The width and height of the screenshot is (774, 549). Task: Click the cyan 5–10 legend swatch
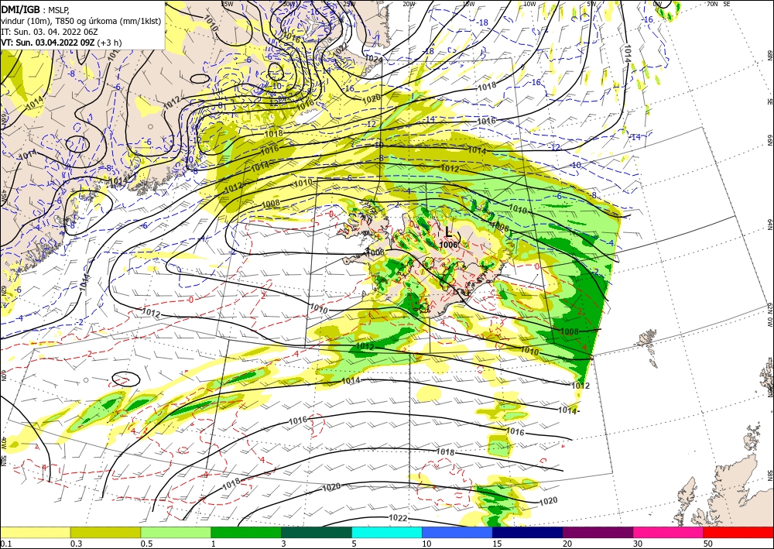point(387,532)
